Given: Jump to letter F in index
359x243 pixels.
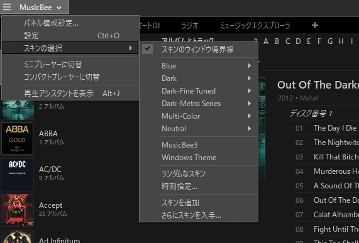Looking at the screenshot, I should (319, 41).
